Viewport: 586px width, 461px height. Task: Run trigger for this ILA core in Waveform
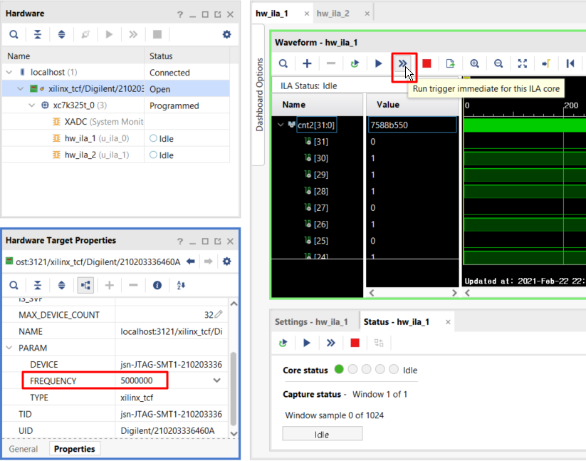[x=378, y=63]
